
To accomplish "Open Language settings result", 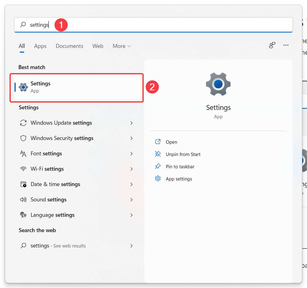I will pos(77,215).
